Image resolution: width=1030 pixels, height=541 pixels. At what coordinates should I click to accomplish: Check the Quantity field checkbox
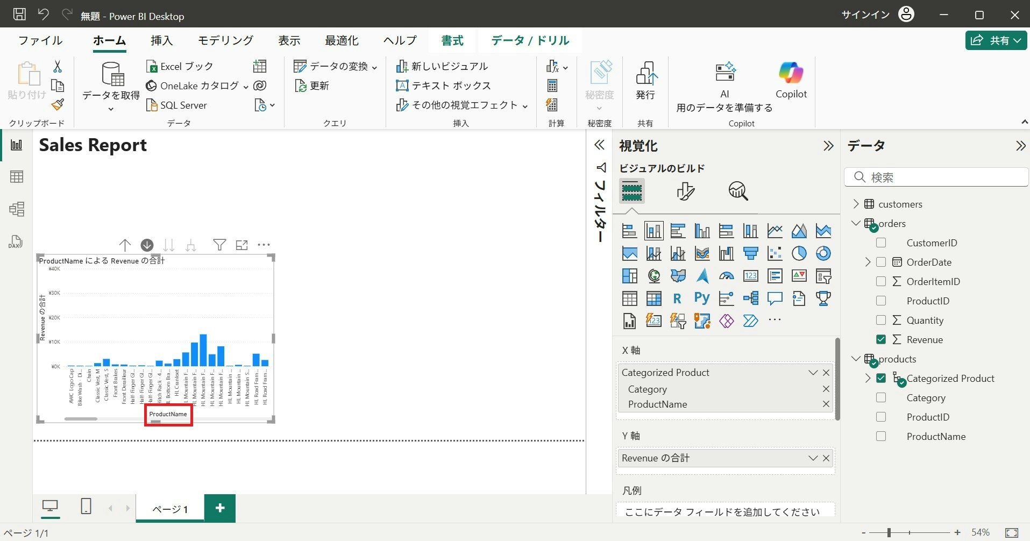881,320
